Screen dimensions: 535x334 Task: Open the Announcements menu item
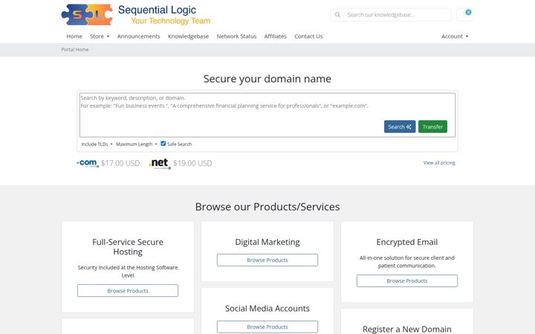(x=138, y=36)
